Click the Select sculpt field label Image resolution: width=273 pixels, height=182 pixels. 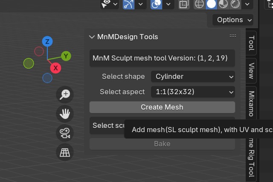[108, 126]
